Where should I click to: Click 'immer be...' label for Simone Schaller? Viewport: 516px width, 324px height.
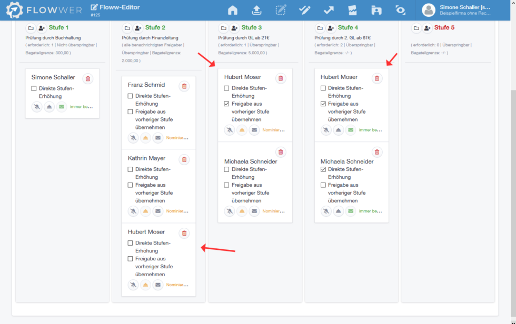(x=81, y=107)
